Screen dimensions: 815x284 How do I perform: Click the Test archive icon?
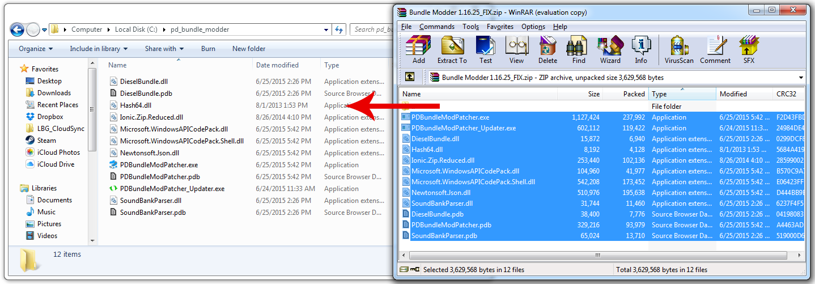(486, 50)
